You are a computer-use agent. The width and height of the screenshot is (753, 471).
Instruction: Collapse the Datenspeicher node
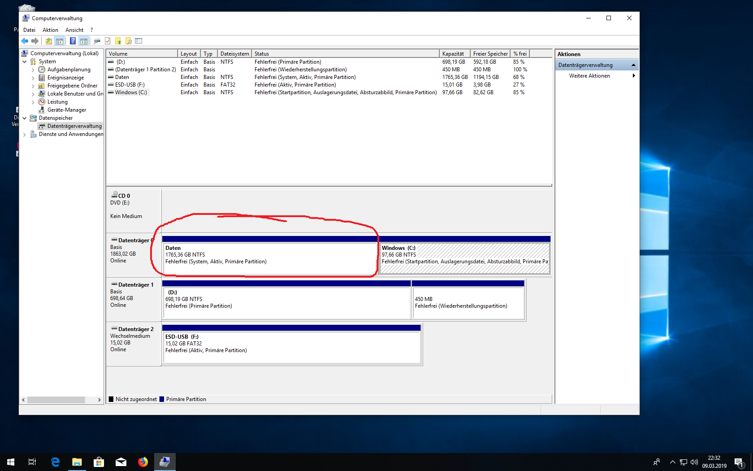coord(25,118)
